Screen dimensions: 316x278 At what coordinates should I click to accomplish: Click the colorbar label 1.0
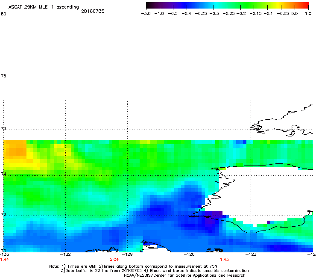(x=308, y=14)
